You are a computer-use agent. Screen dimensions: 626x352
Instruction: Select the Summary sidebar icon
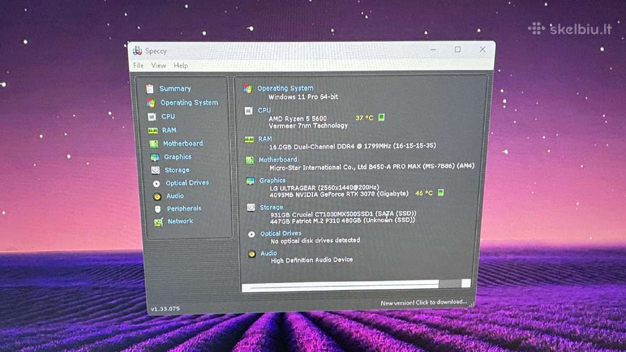pos(150,89)
